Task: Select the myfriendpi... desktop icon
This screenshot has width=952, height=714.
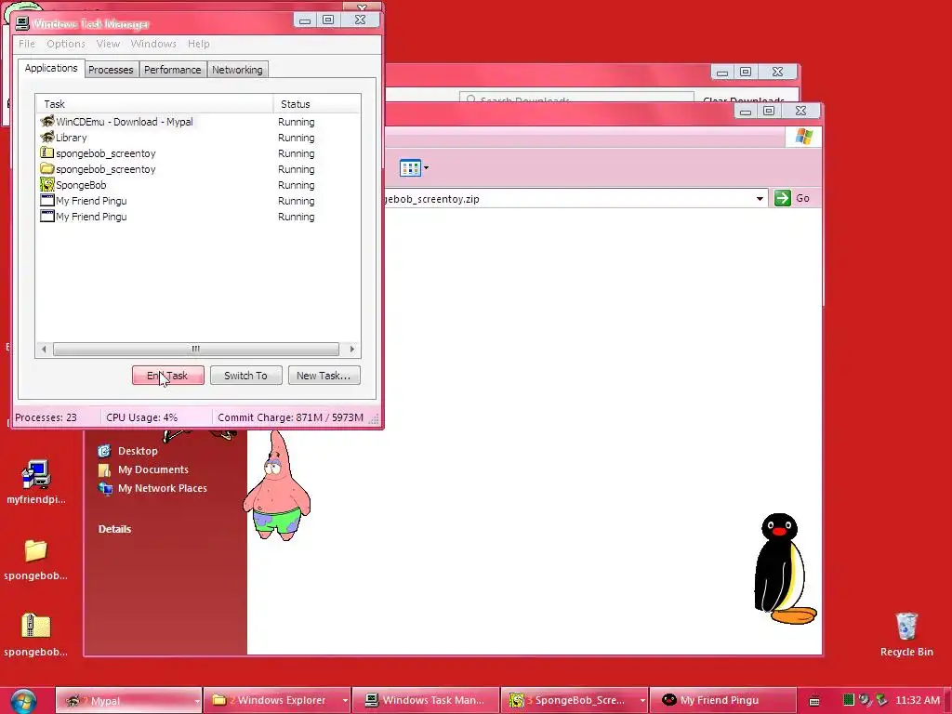Action: coord(35,475)
